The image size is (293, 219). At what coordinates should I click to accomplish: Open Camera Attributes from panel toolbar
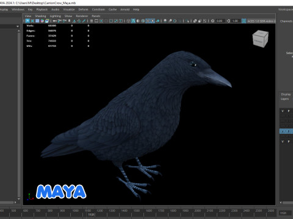65,21
